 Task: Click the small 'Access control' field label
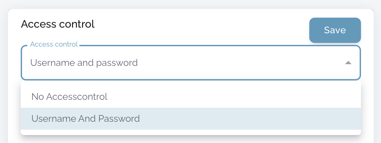(54, 44)
